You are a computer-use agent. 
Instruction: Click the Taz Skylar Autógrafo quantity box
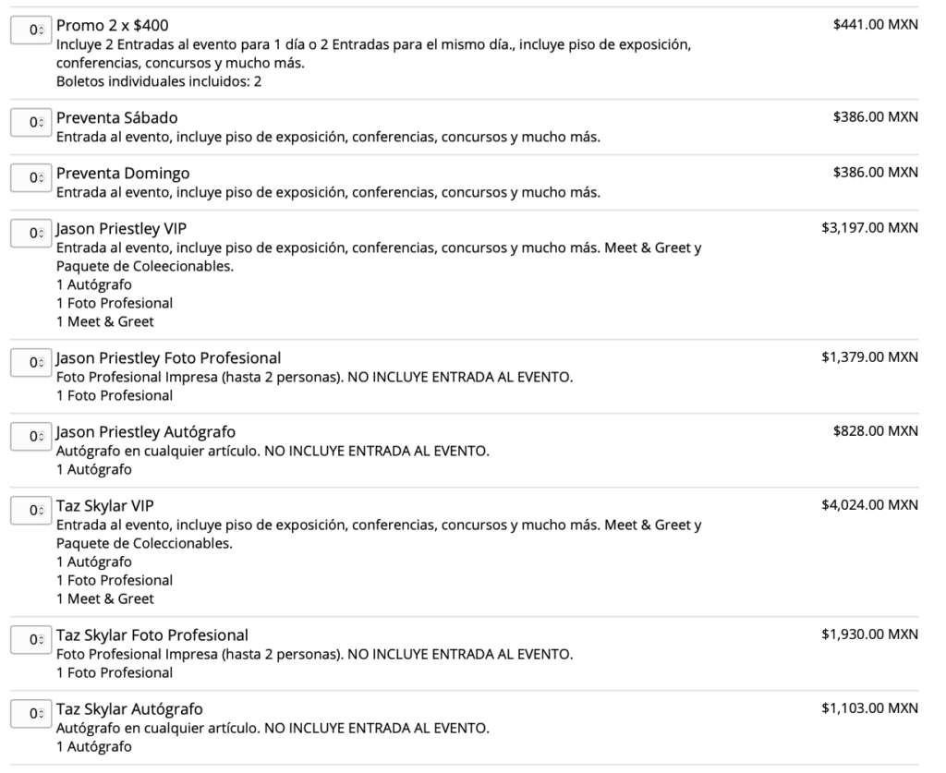(x=30, y=713)
